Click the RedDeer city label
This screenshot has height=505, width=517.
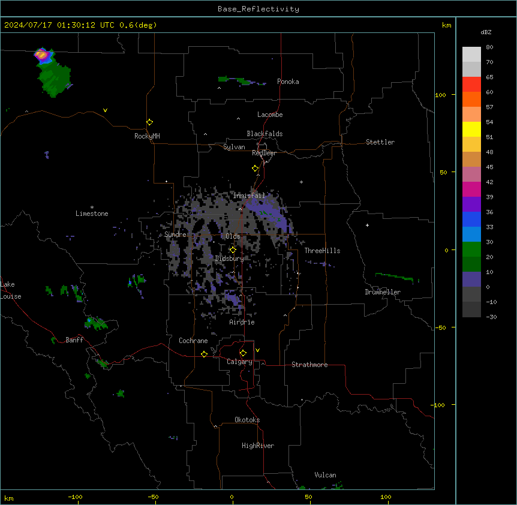coord(264,153)
